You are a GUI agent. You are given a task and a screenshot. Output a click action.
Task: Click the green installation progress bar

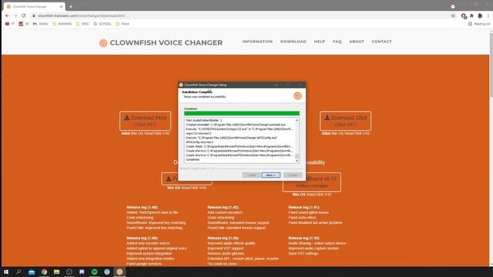tap(241, 113)
